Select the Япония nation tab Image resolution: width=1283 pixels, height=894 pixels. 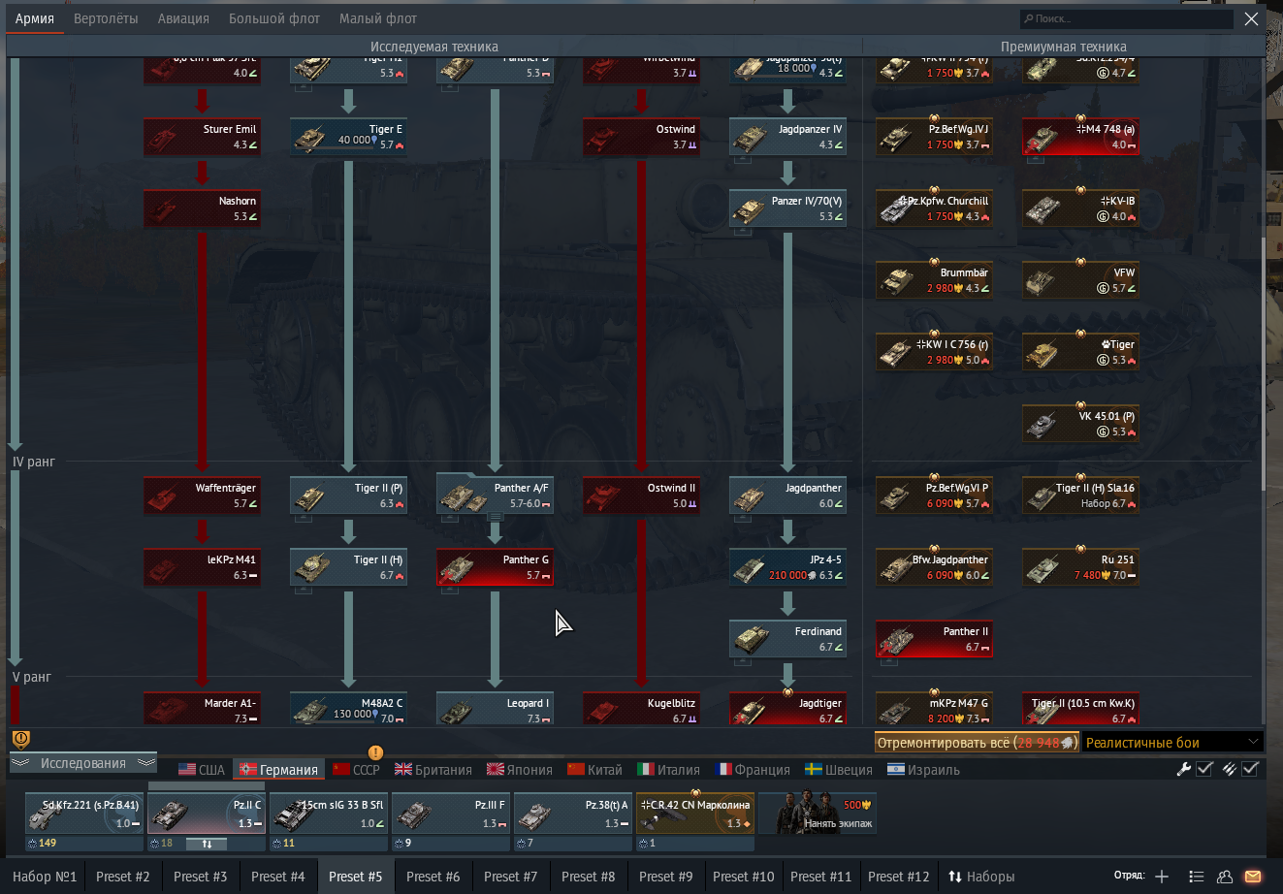pos(520,770)
